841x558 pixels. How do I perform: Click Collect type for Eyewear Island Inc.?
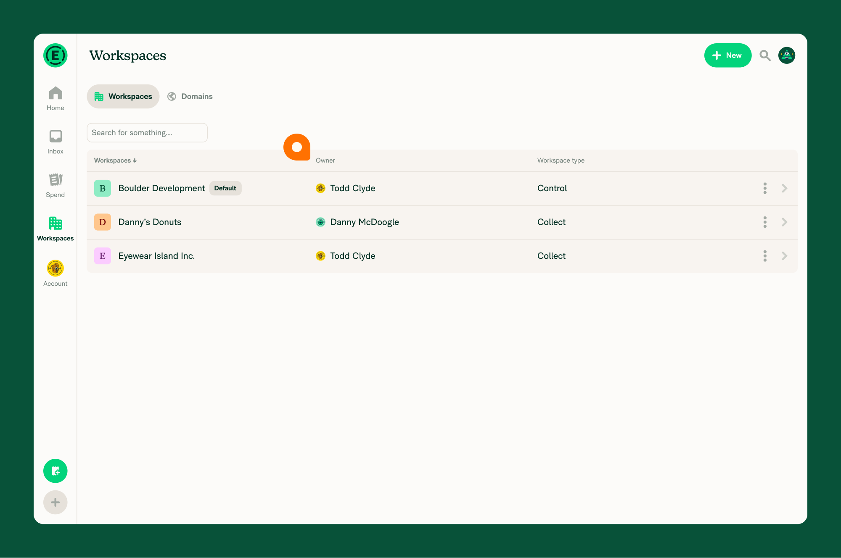coord(551,256)
